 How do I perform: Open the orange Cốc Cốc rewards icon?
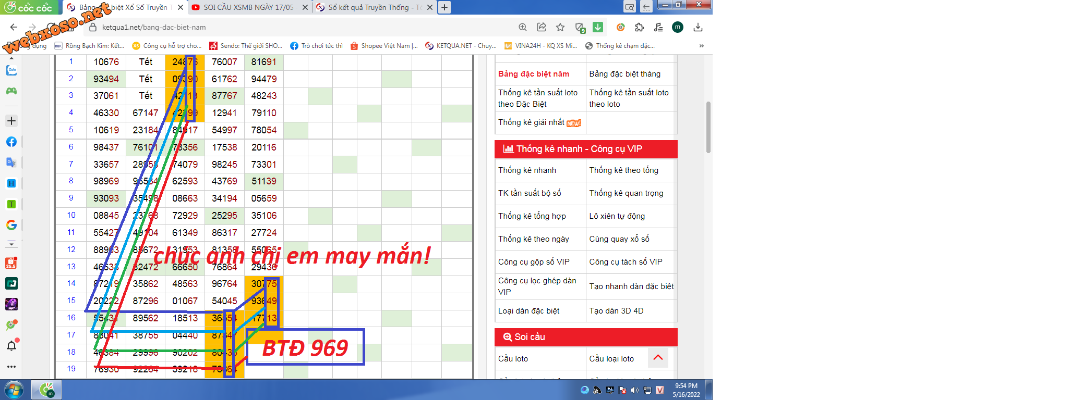(x=621, y=27)
